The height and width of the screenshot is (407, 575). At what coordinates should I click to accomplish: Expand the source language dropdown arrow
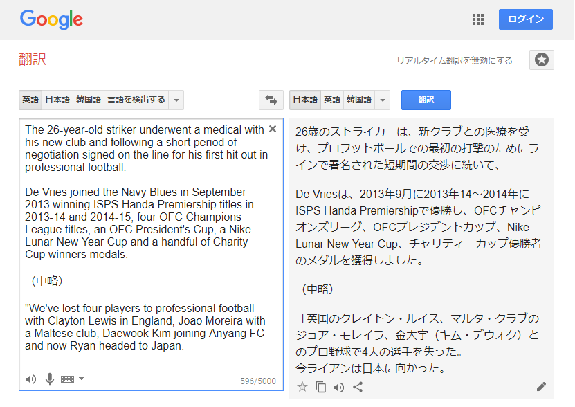(176, 100)
